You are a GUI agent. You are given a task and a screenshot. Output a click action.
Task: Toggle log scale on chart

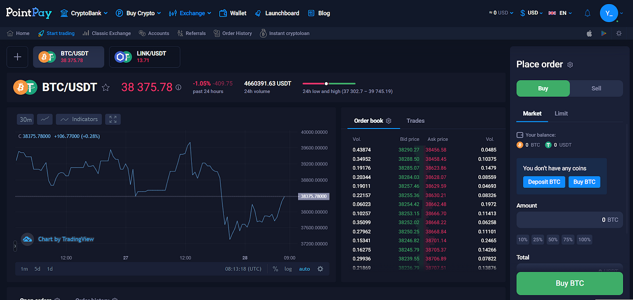(x=288, y=269)
